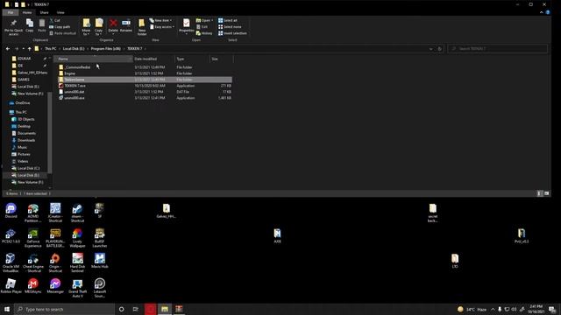Viewport: 561px width, 315px height.
Task: Click the Back arrow in Explorer
Action: click(8, 49)
